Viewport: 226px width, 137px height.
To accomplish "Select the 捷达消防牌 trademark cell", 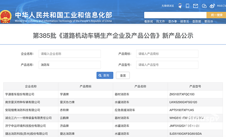I will point(86,134).
